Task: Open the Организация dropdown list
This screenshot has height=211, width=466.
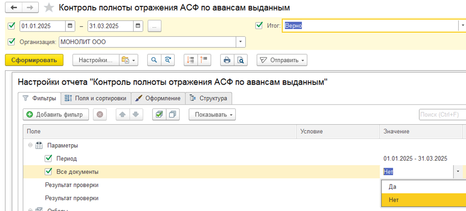Action: (x=240, y=42)
